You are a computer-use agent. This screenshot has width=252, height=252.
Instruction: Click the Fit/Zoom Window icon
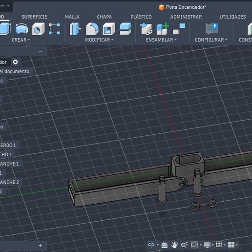click(x=194, y=245)
